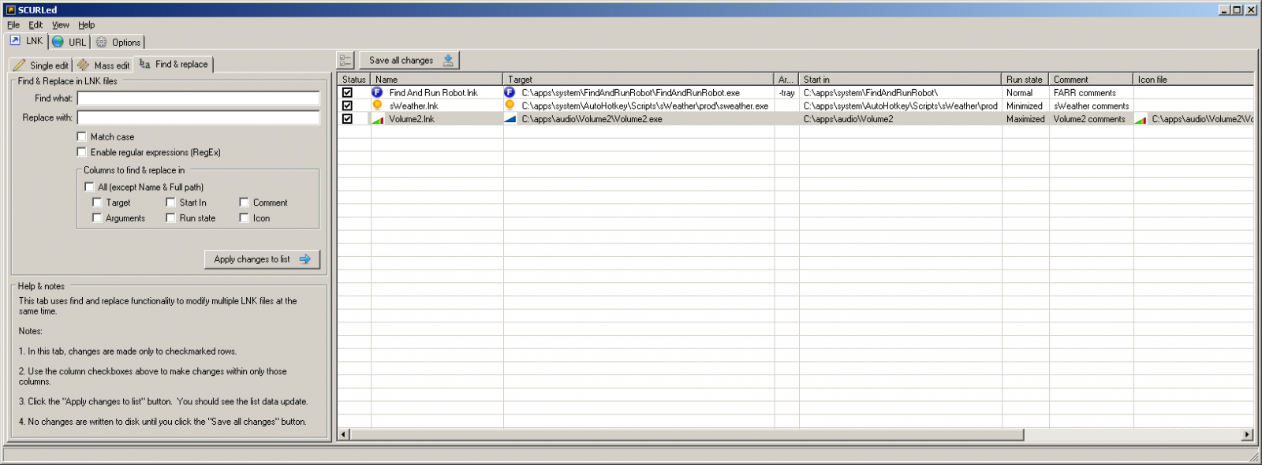Click the '-tray' arguments cell
Screen dimensions: 1262x465
pos(786,93)
